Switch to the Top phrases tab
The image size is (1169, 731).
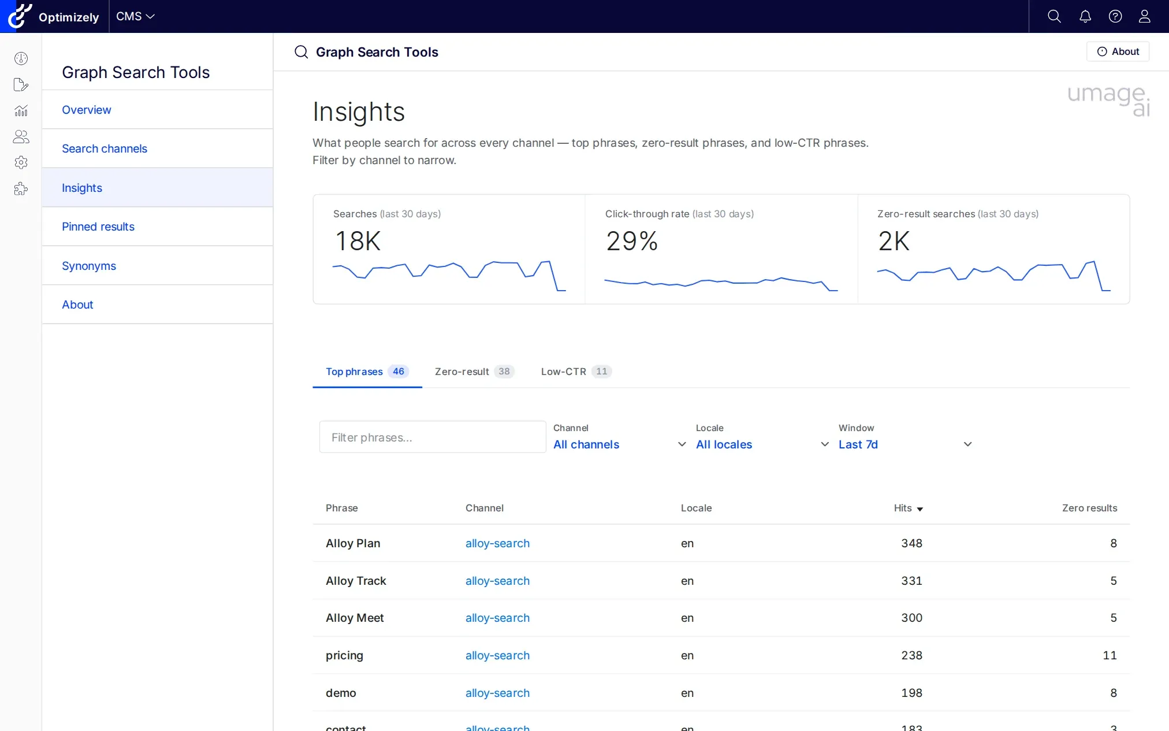click(367, 372)
